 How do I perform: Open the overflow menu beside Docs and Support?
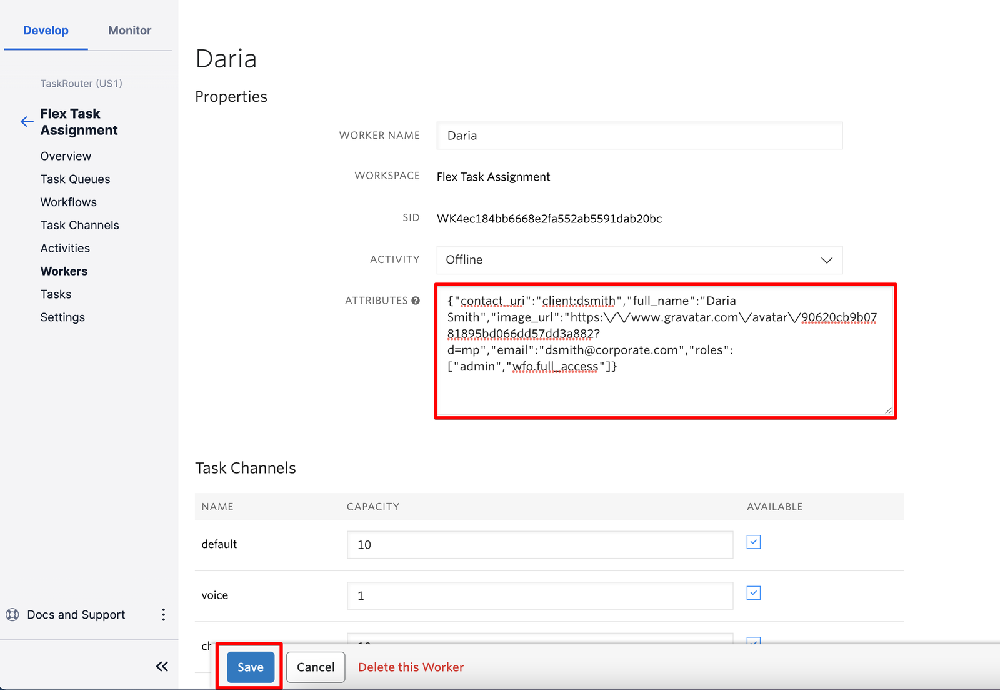pos(163,614)
